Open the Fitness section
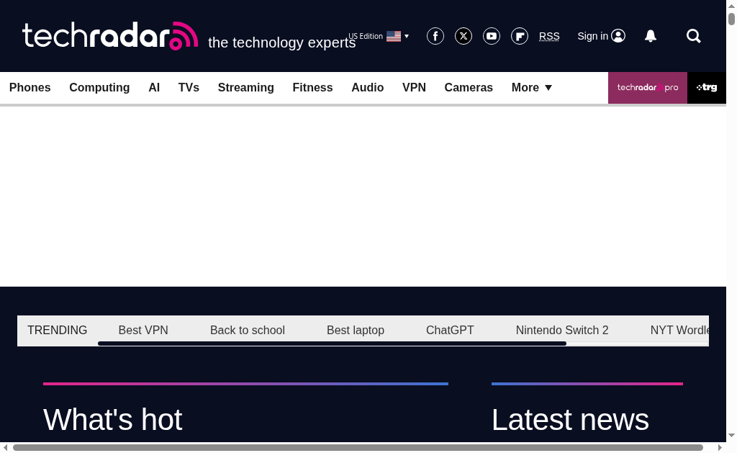 click(x=312, y=87)
